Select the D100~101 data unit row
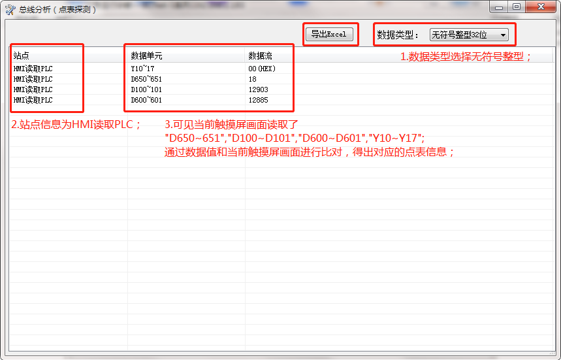The height and width of the screenshot is (360, 561). (146, 90)
